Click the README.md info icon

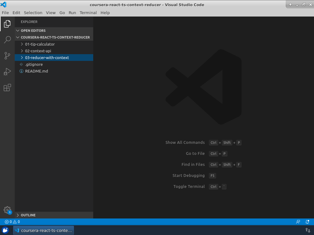click(x=21, y=71)
